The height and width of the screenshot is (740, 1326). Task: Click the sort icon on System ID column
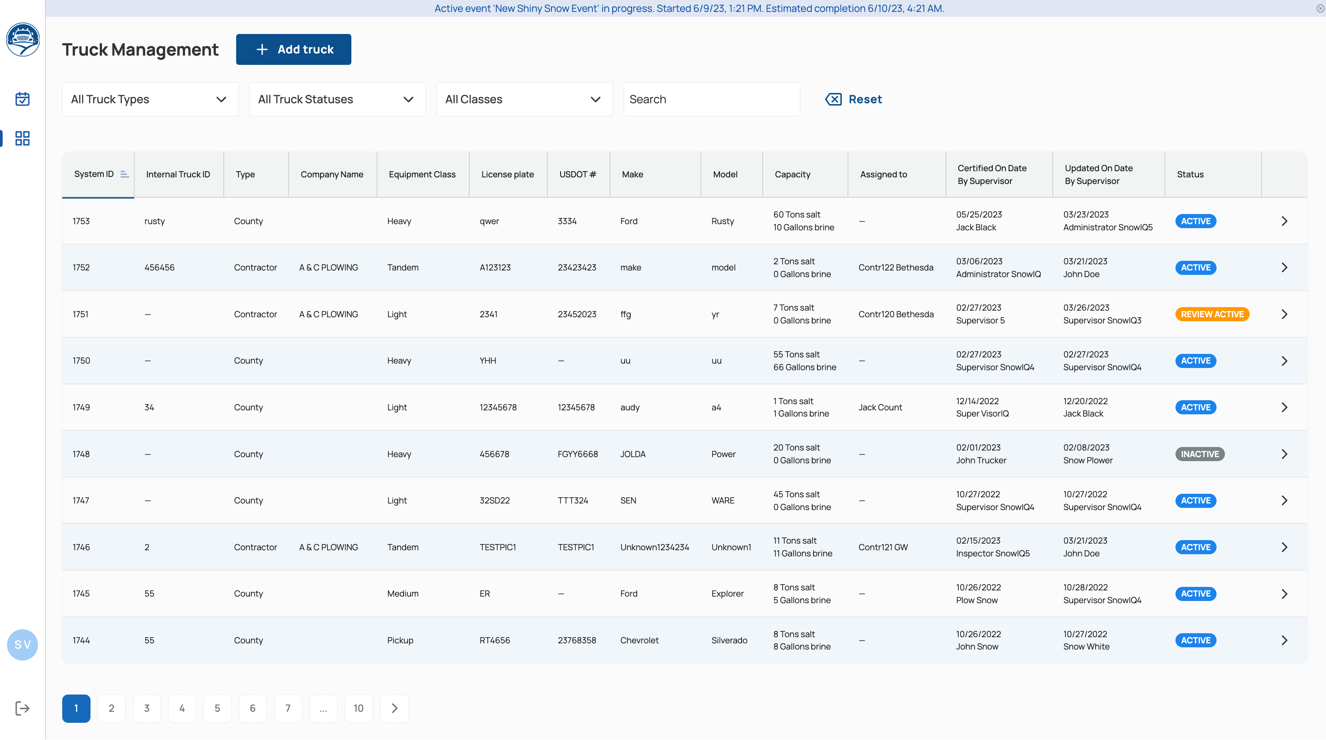tap(124, 174)
